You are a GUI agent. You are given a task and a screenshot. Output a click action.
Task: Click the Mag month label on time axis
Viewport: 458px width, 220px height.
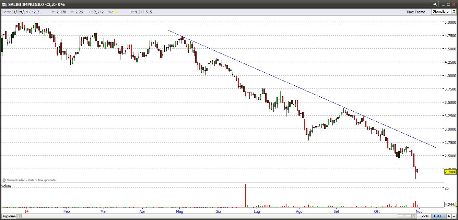(x=180, y=211)
